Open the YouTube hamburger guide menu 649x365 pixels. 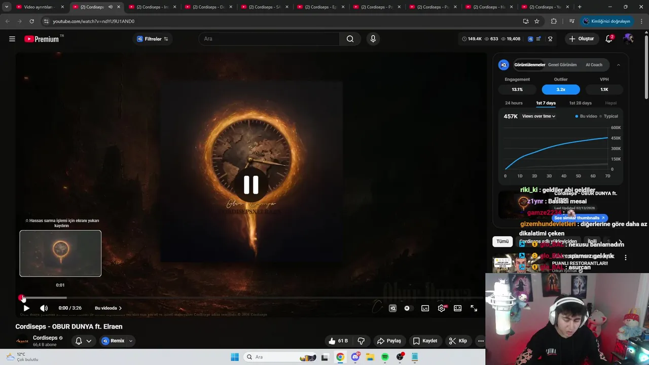(12, 39)
